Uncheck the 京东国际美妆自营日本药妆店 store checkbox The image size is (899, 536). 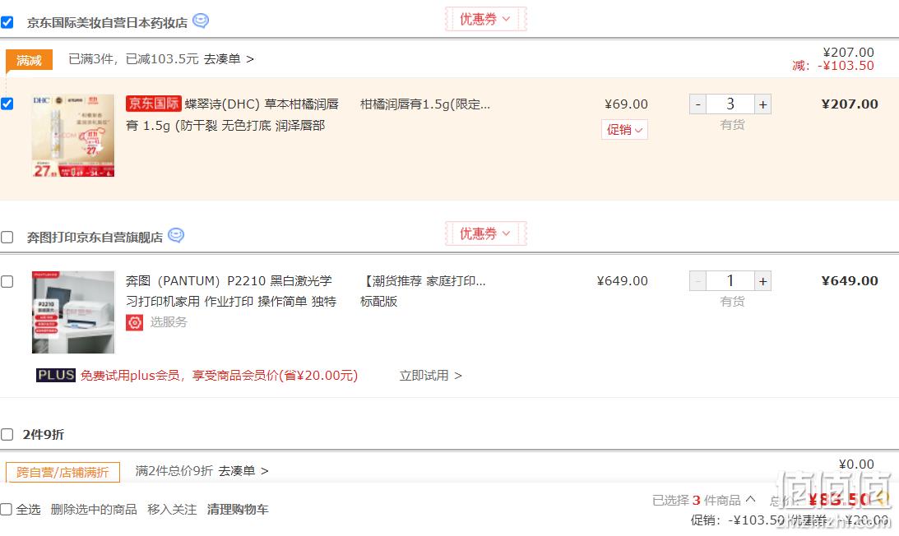coord(7,22)
